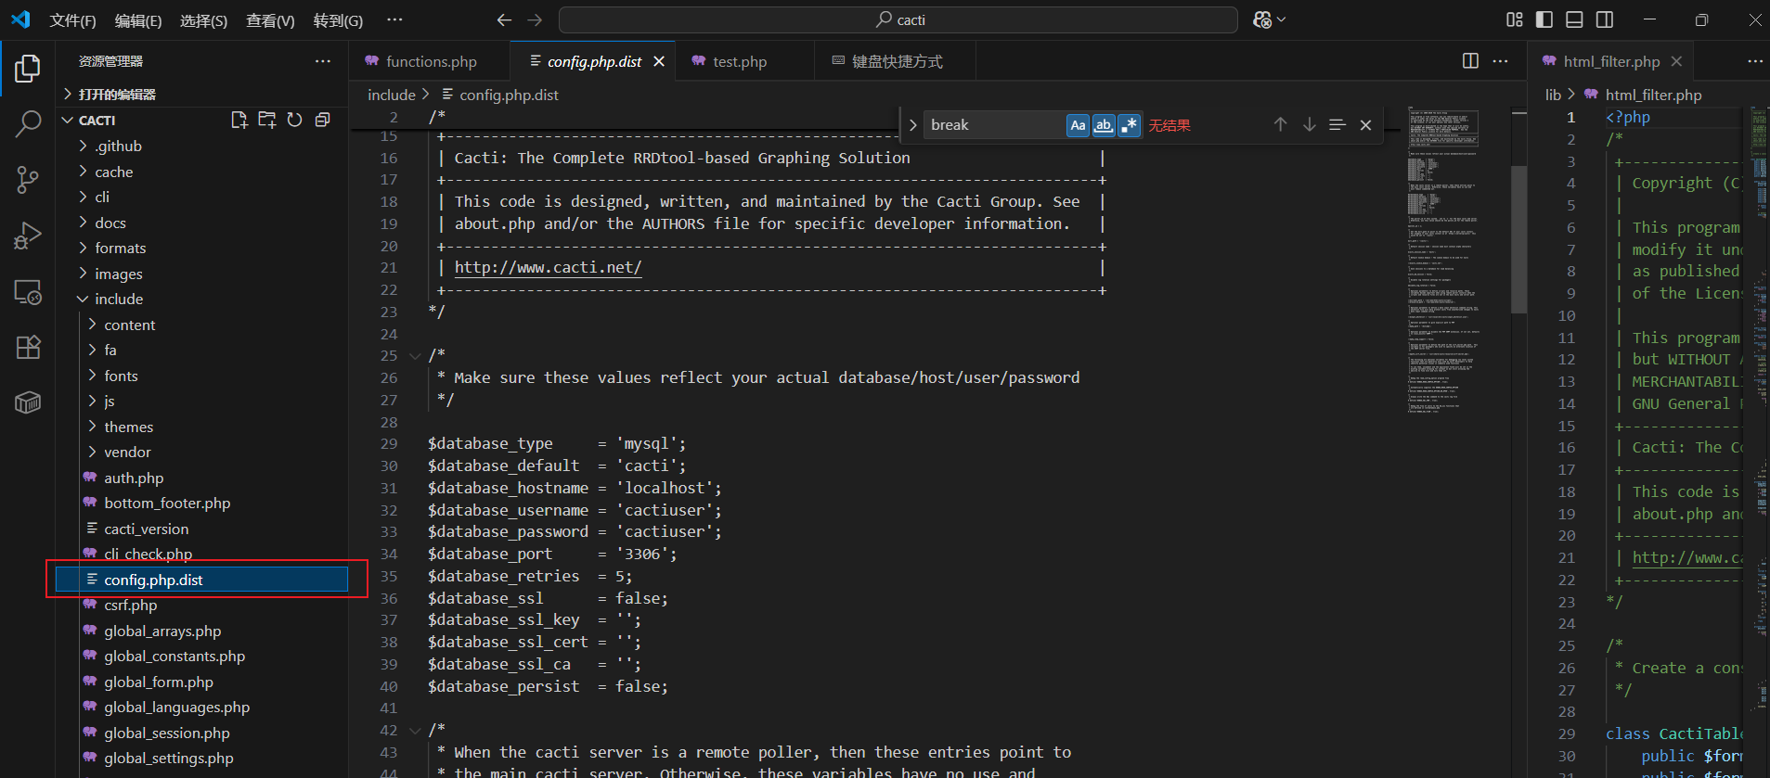Open the 选择(S) menu
Image resolution: width=1770 pixels, height=778 pixels.
click(203, 20)
